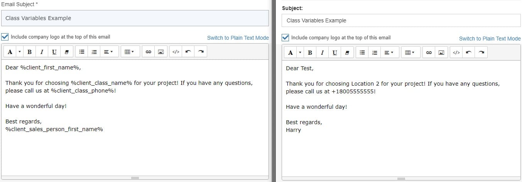Screen dimensions: 522x182
Task: Insert numbered list in the right editor
Action: point(374,53)
